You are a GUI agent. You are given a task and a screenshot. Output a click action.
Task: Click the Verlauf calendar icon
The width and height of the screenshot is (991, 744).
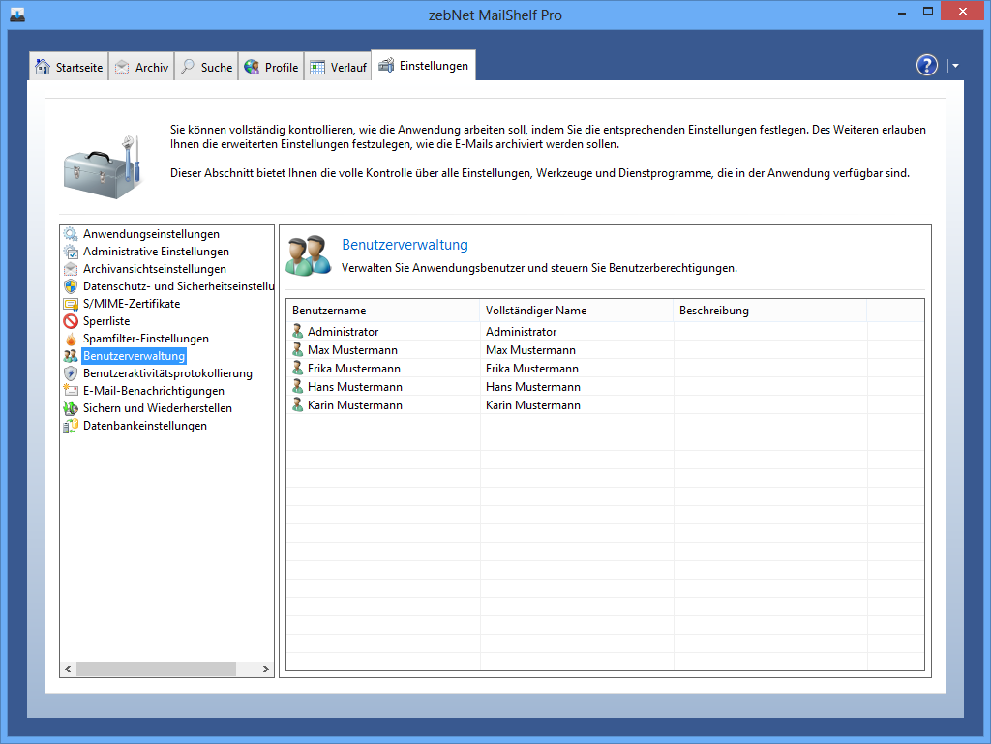tap(317, 67)
